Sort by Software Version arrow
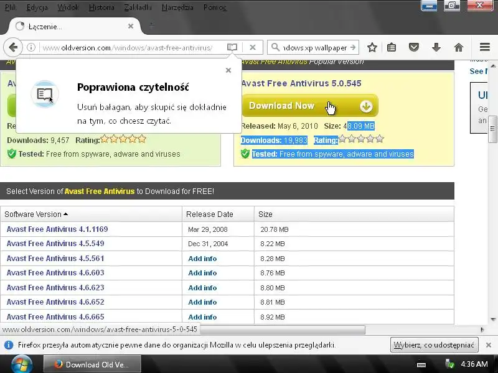Screen dimensions: 498x373 coord(65,214)
